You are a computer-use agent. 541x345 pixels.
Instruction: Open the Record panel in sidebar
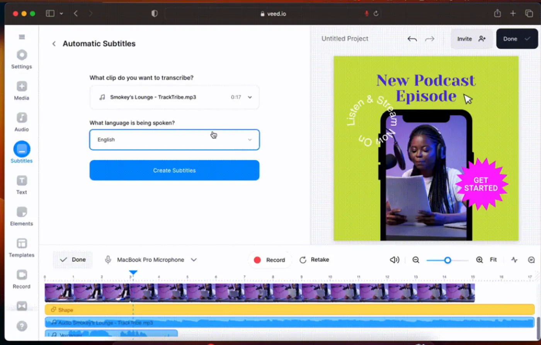click(22, 279)
